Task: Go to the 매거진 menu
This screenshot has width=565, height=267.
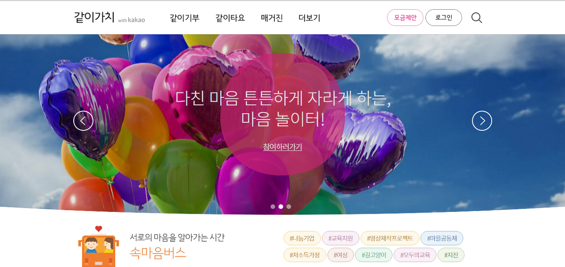Action: 272,18
